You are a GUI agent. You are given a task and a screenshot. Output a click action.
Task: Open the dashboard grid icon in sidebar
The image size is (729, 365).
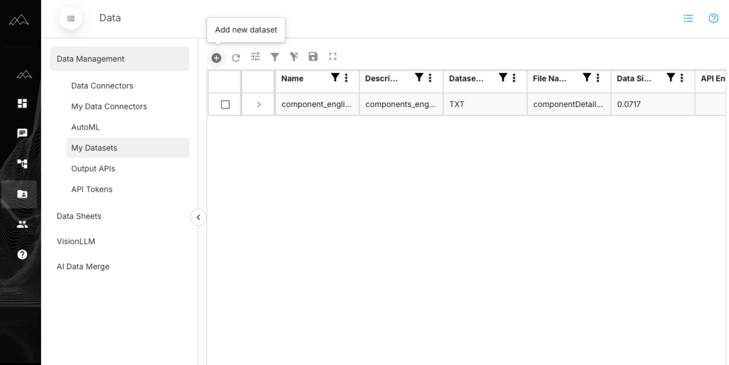pyautogui.click(x=21, y=103)
